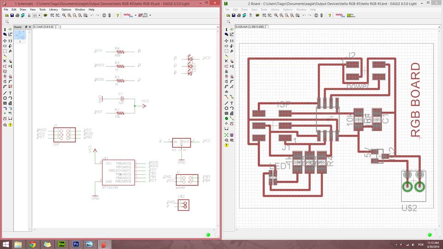Open Windows Start button
The width and height of the screenshot is (443, 249).
pos(6,244)
